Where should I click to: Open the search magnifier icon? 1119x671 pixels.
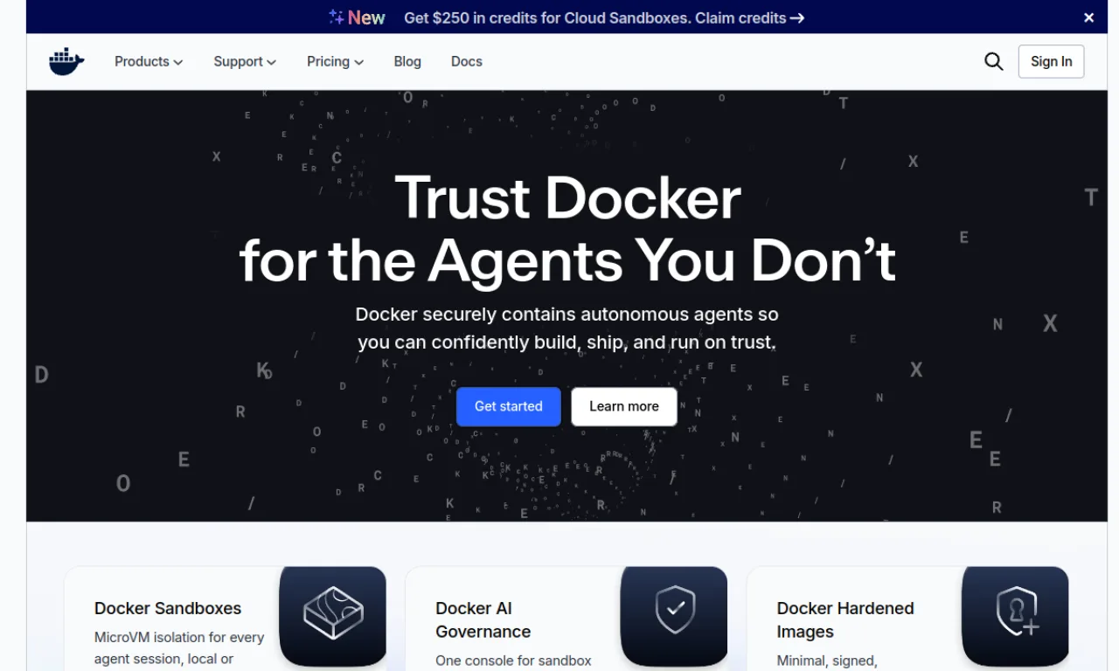point(994,61)
